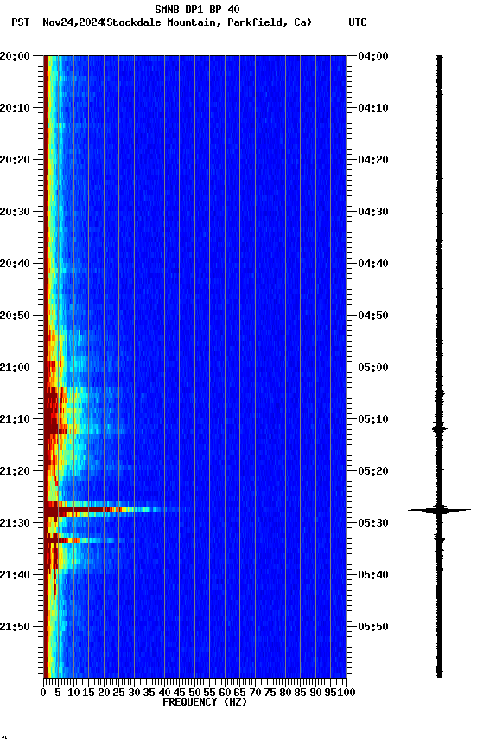
Task: Click the '10' frequency axis label
Action: coord(73,693)
